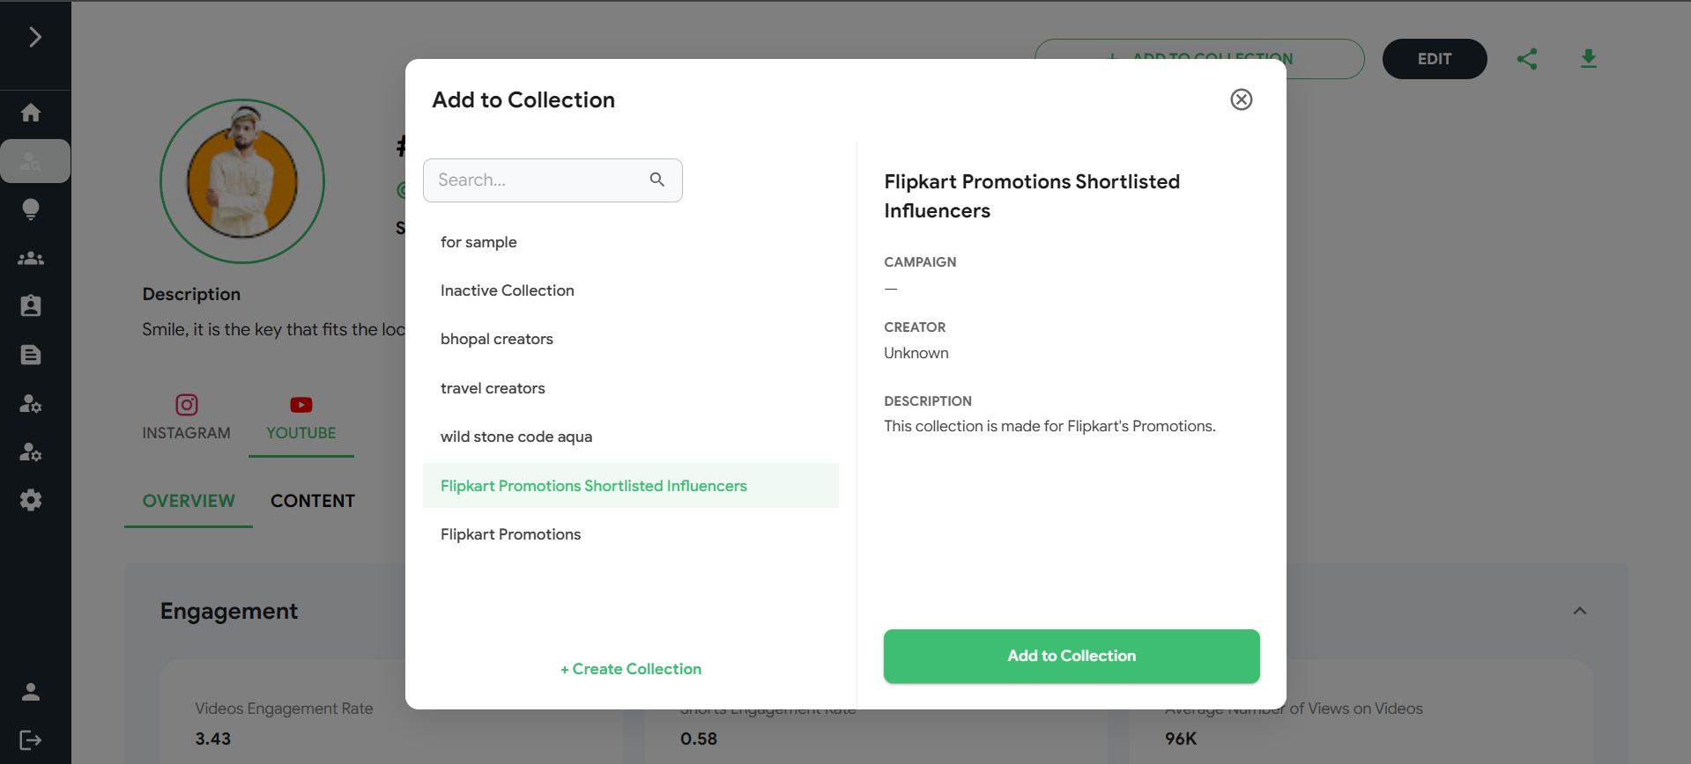Viewport: 1691px width, 764px height.
Task: Expand the sidebar with the chevron arrow
Action: pyautogui.click(x=34, y=37)
